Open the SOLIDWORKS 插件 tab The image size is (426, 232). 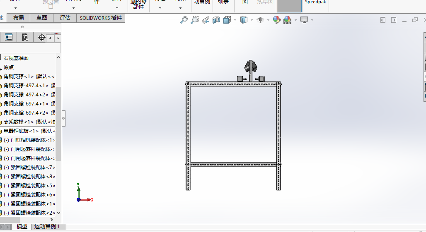tap(101, 18)
